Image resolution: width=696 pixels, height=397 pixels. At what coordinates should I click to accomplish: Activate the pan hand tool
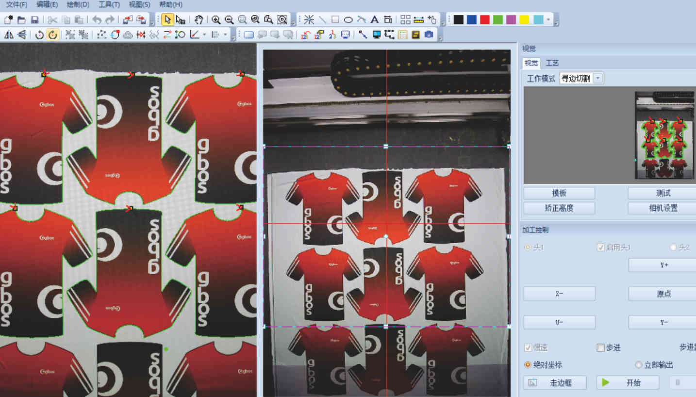point(199,19)
